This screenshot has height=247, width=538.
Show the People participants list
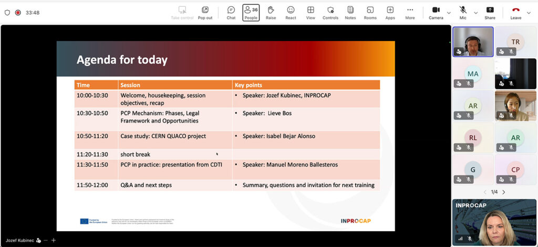(x=251, y=12)
